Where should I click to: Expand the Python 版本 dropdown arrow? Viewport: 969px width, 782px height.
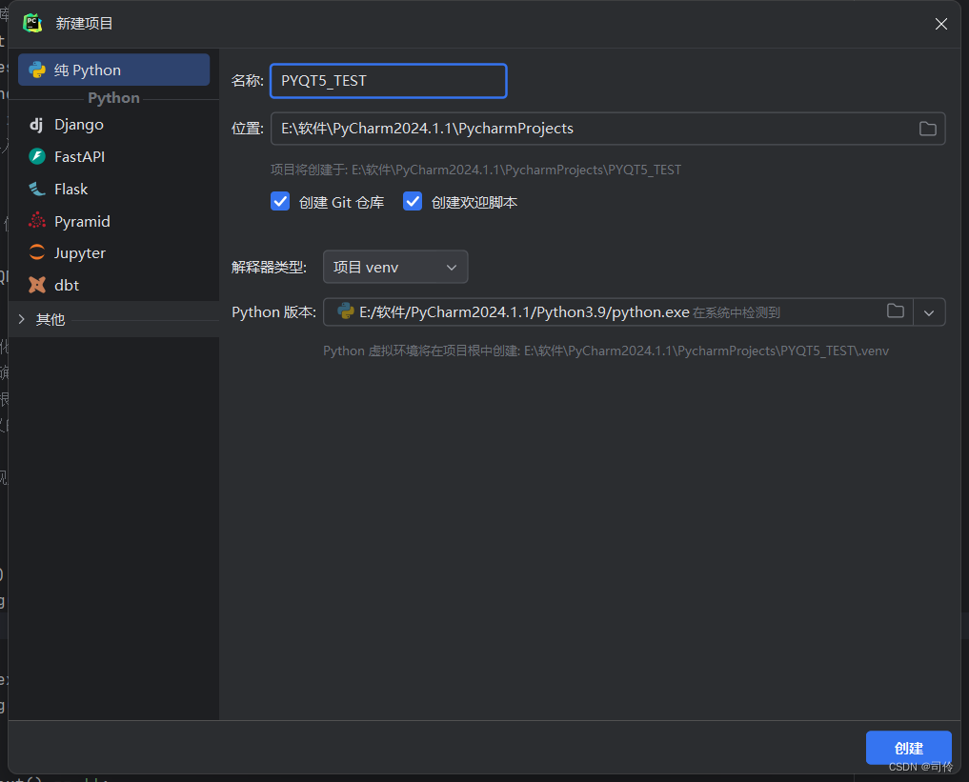pyautogui.click(x=928, y=311)
